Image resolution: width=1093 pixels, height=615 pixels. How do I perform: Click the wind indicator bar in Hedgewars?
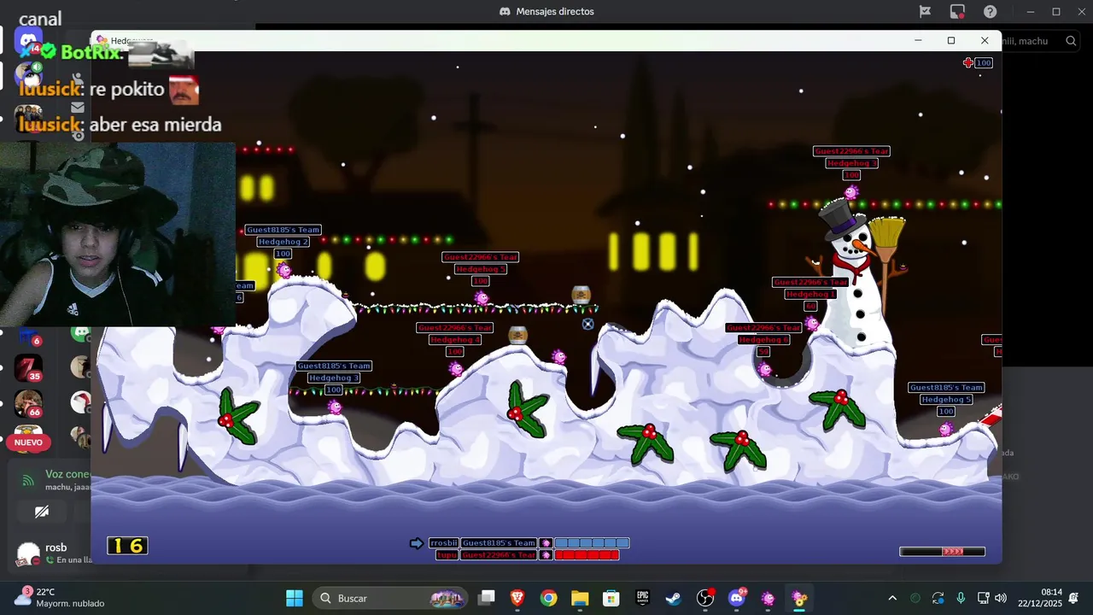(942, 552)
